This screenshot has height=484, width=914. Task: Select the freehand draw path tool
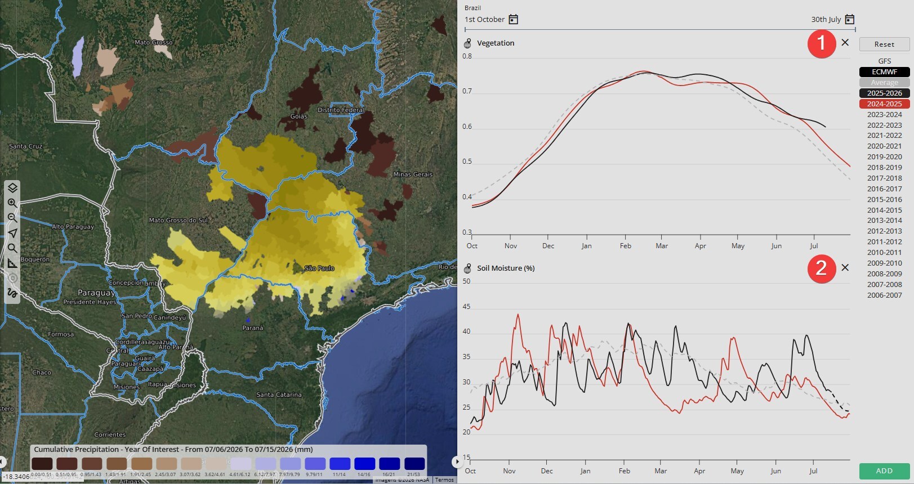[x=12, y=293]
